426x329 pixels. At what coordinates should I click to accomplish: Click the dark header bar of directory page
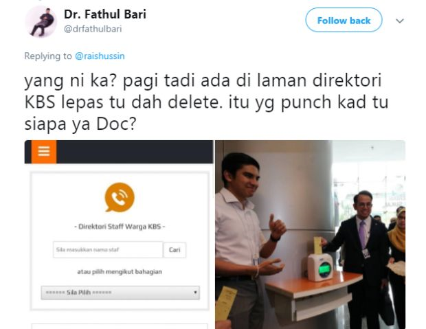[x=135, y=152]
